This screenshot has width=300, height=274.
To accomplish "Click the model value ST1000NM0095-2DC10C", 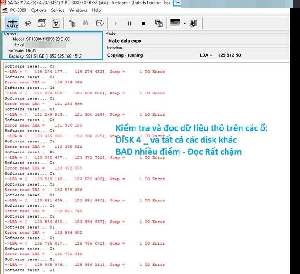I will [48, 39].
